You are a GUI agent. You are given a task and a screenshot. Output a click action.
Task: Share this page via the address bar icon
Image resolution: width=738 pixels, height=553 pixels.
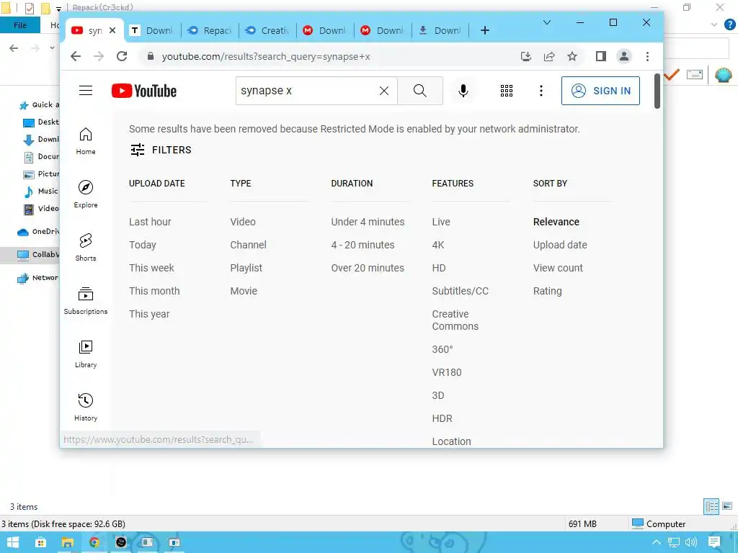click(549, 56)
